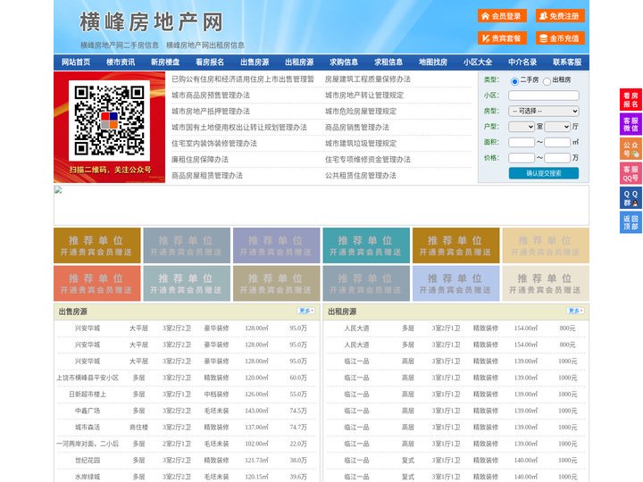The width and height of the screenshot is (643, 482).
Task: Open 出租房源 nav item
Action: click(299, 62)
